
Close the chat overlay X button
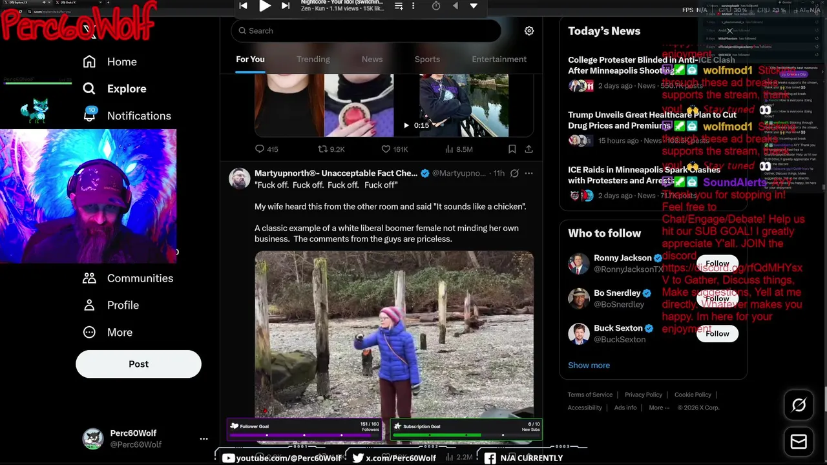click(729, 31)
